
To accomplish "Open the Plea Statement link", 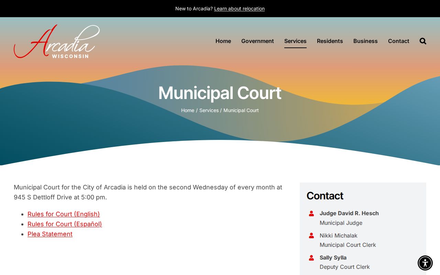I will (x=50, y=234).
